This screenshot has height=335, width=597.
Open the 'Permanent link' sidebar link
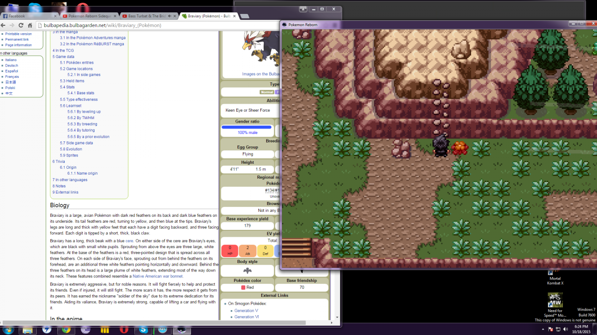pyautogui.click(x=17, y=39)
